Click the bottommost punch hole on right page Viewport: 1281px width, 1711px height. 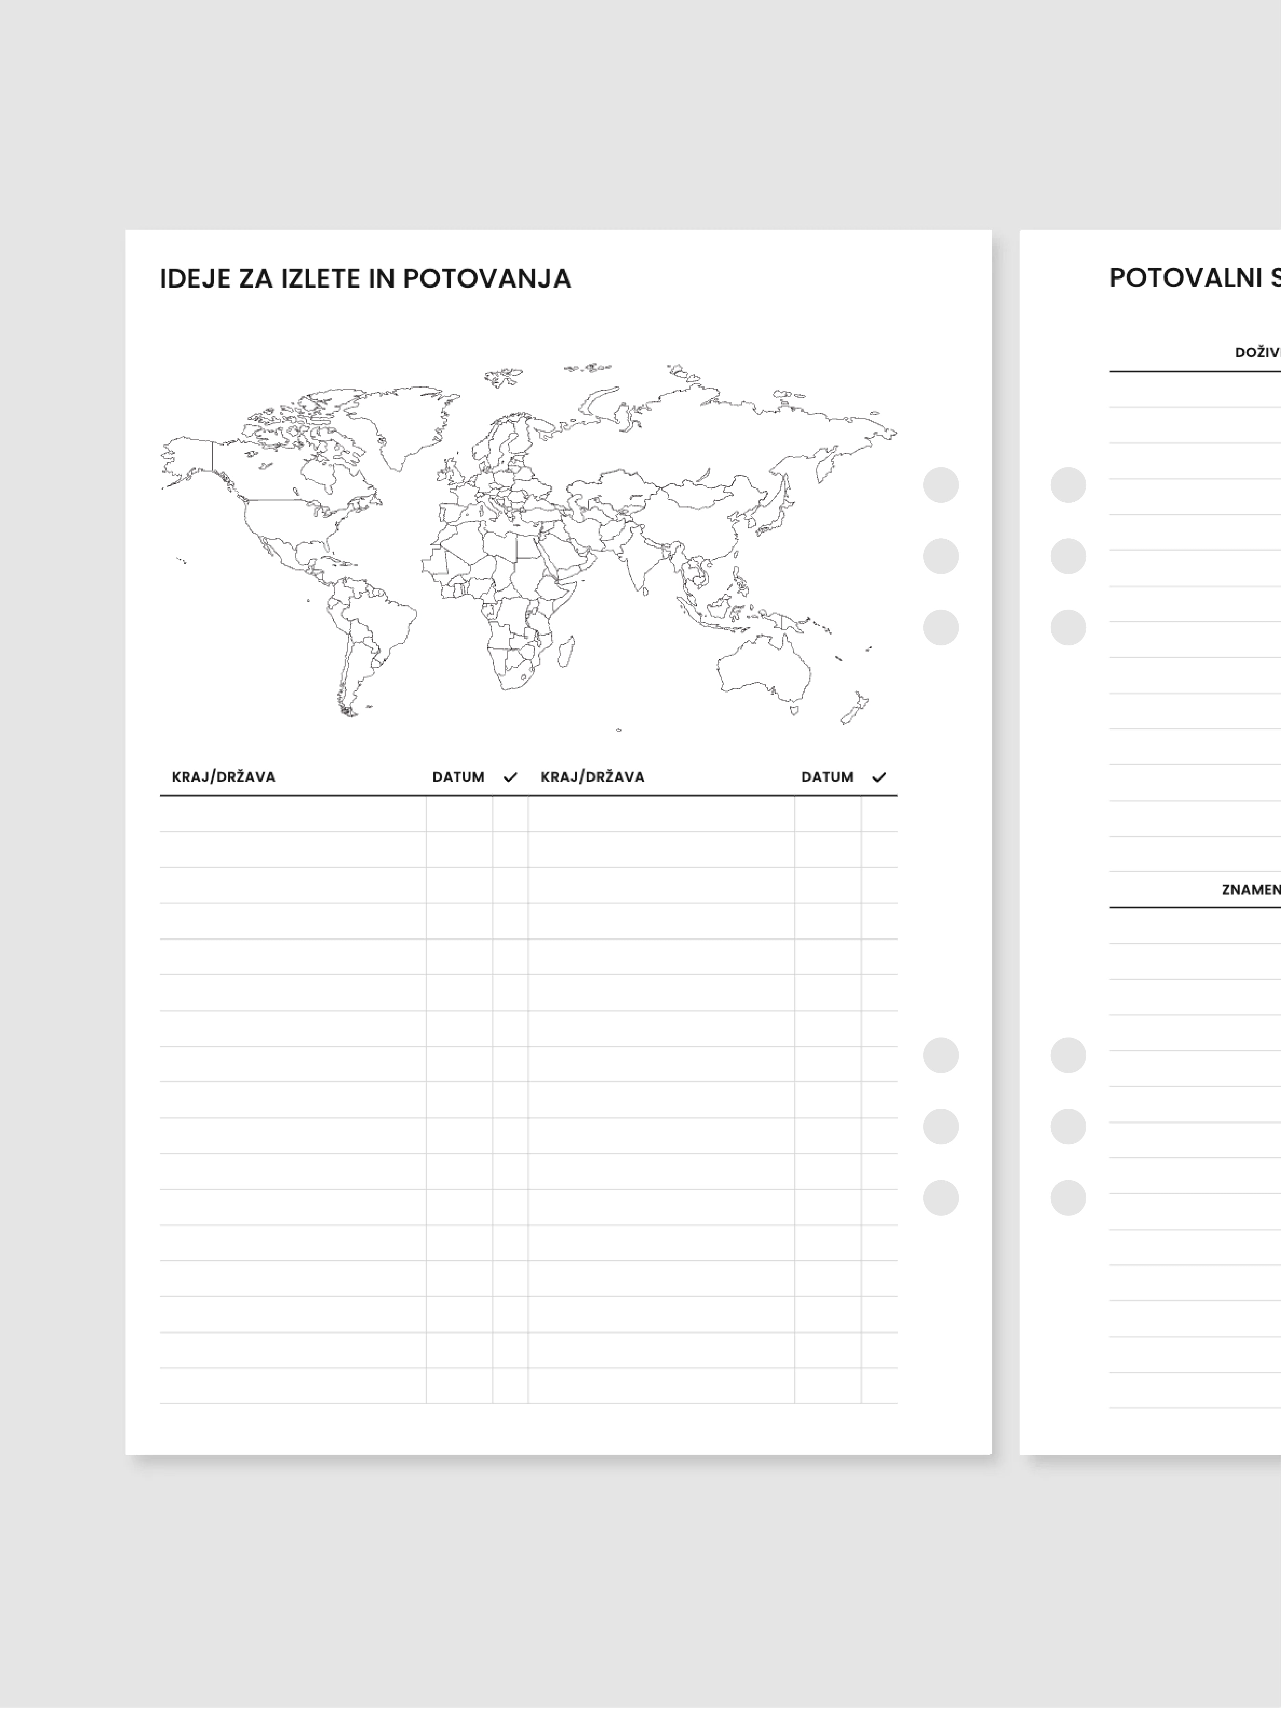pyautogui.click(x=1067, y=1197)
